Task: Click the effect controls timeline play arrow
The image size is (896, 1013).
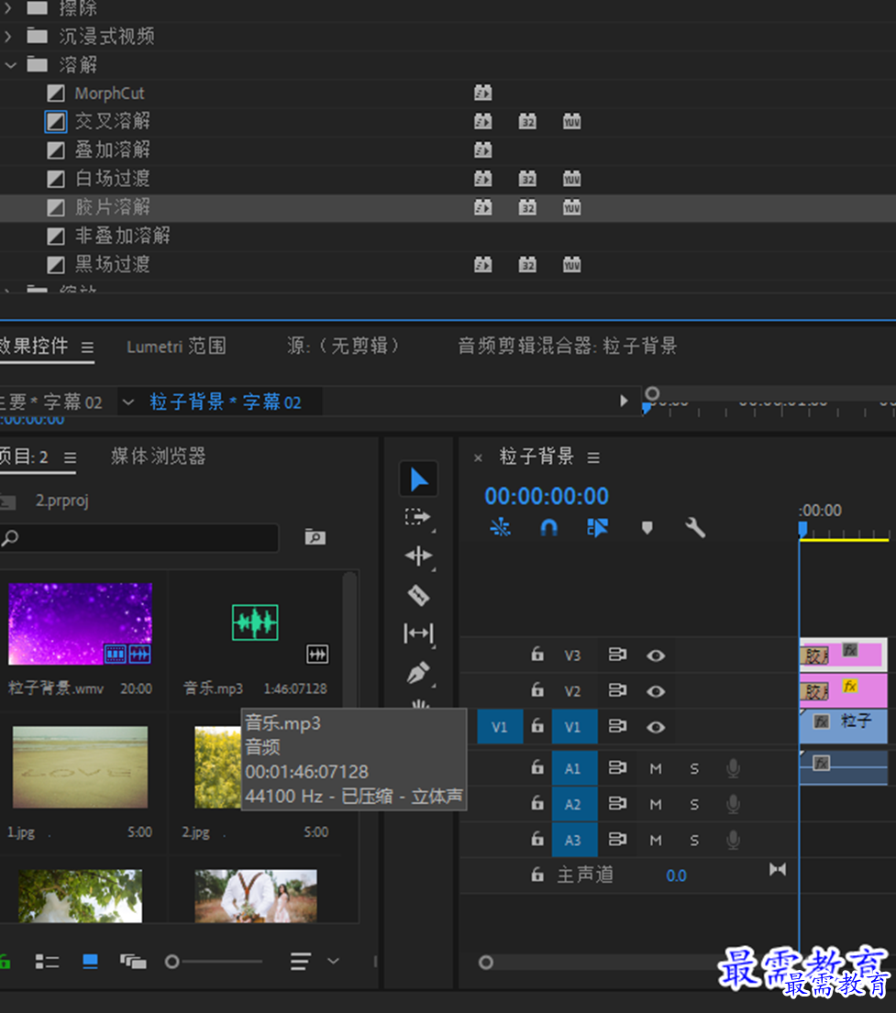Action: click(x=624, y=401)
